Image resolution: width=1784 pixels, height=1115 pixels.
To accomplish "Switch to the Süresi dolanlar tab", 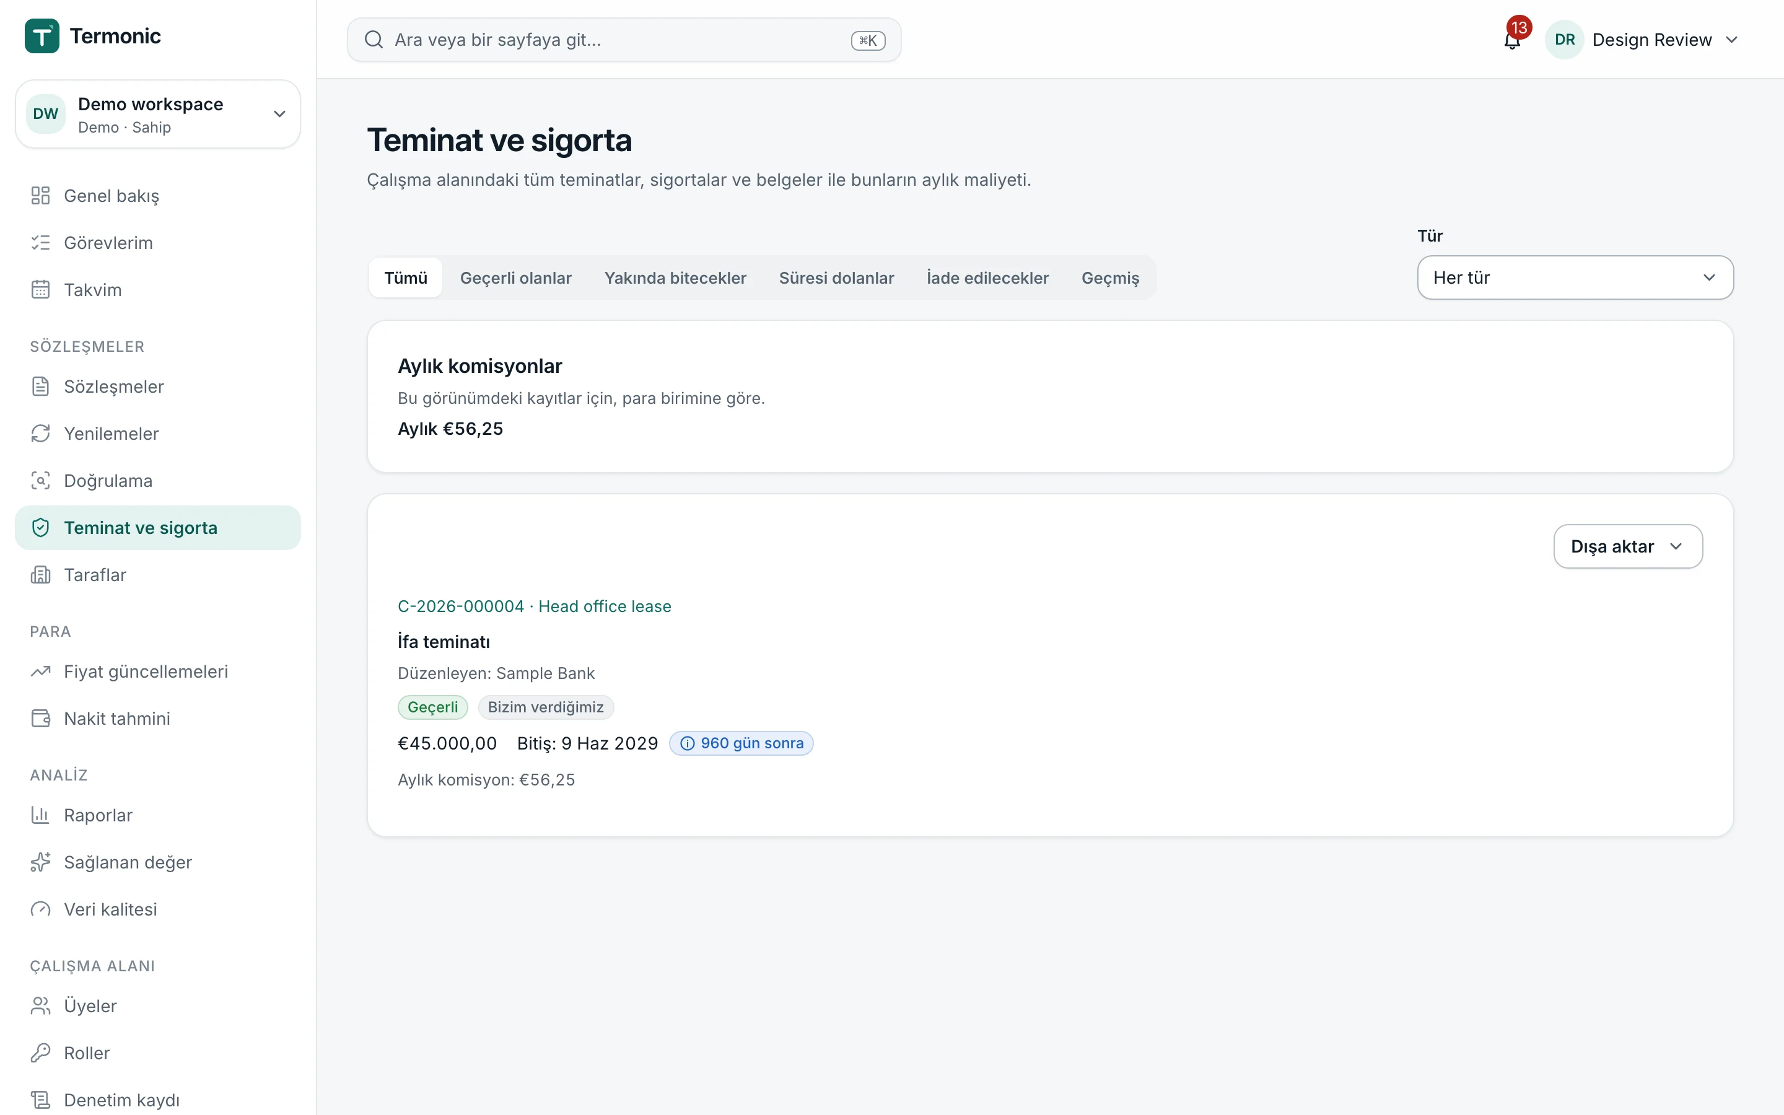I will [837, 278].
